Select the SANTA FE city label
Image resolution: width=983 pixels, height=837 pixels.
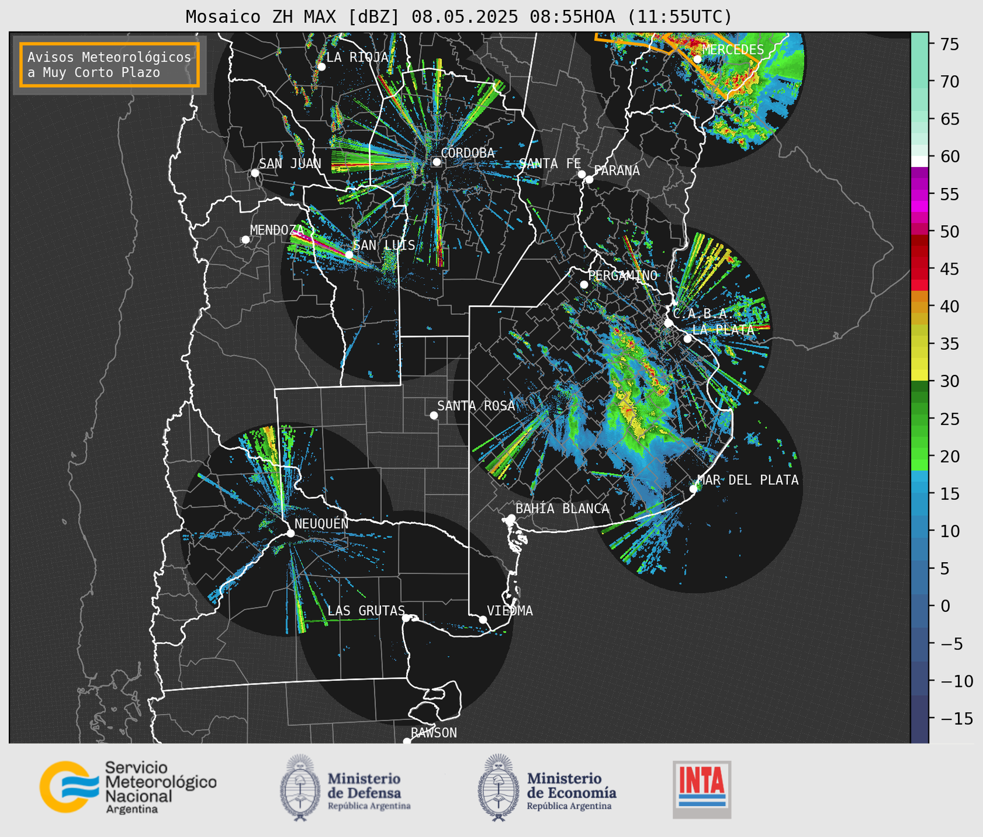pyautogui.click(x=550, y=164)
